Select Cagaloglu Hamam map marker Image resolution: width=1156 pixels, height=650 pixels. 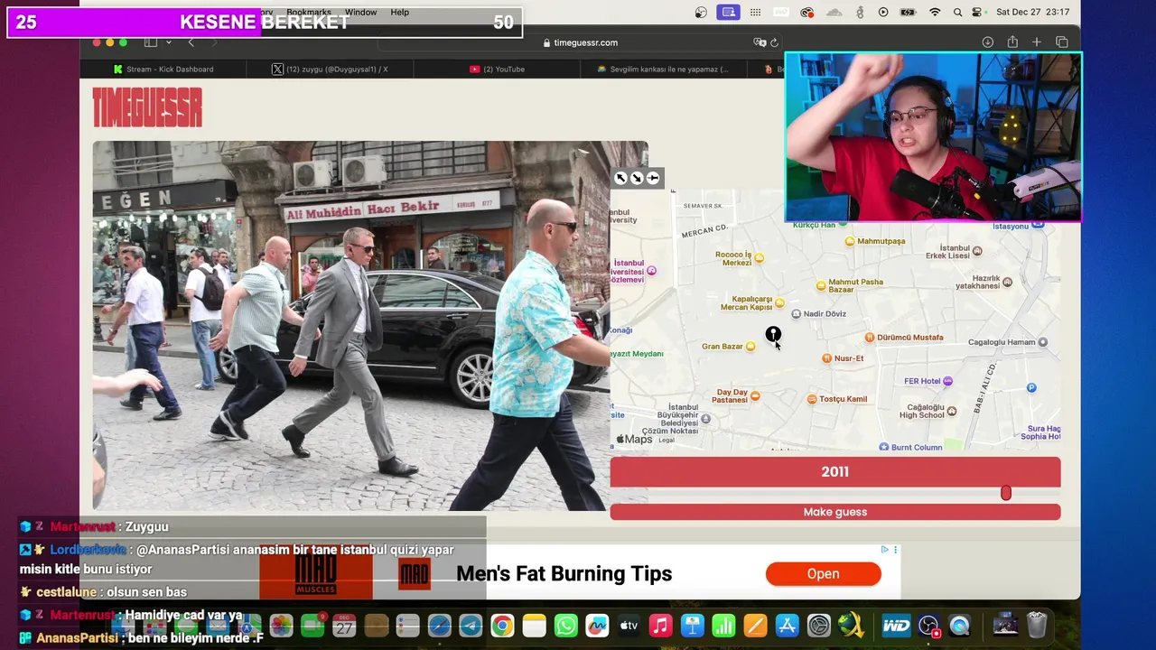[x=1042, y=342]
